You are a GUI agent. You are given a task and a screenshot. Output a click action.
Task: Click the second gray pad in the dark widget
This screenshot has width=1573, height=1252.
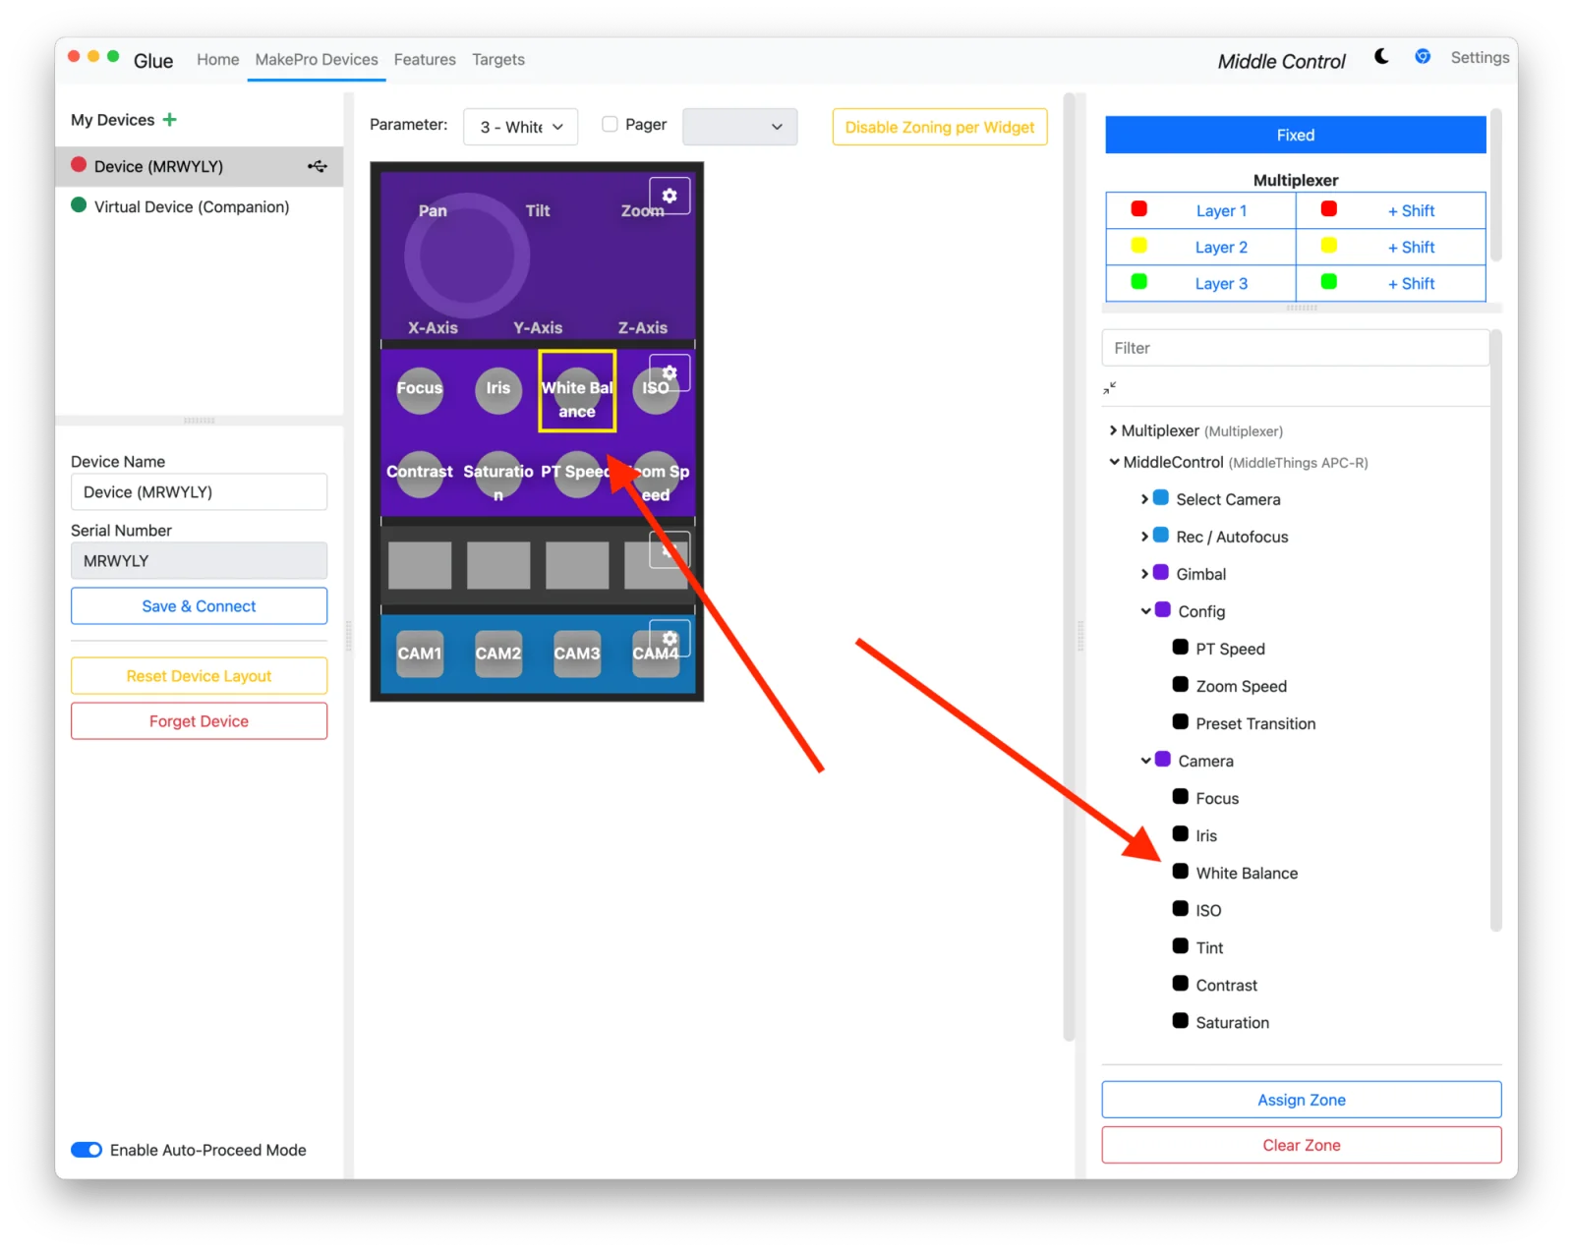pyautogui.click(x=498, y=565)
